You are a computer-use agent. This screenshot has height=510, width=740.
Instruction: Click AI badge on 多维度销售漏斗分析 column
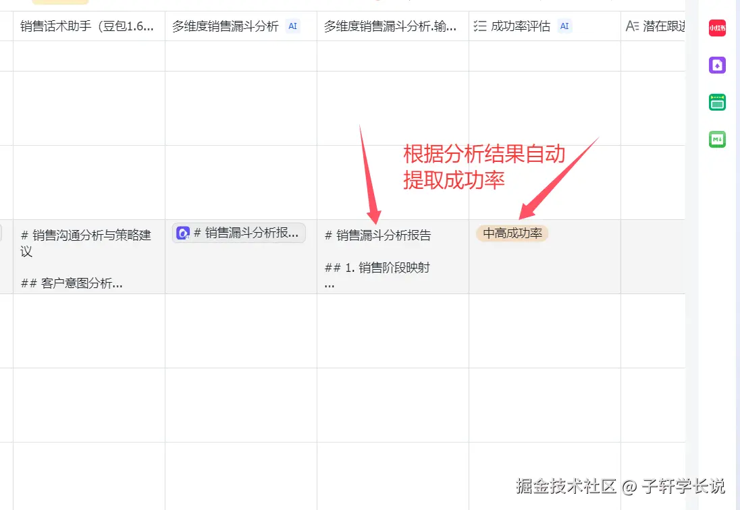pyautogui.click(x=292, y=26)
